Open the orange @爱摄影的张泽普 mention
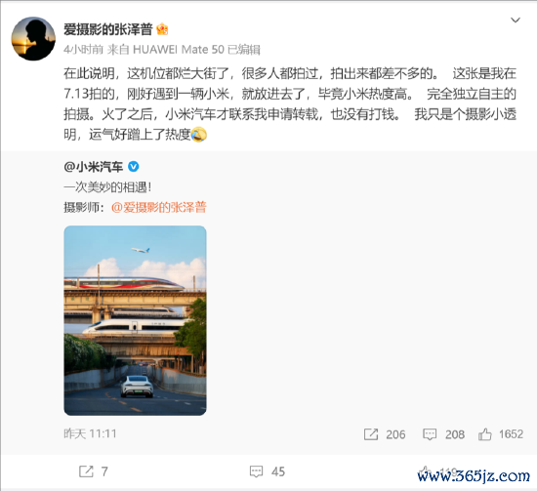 click(159, 207)
